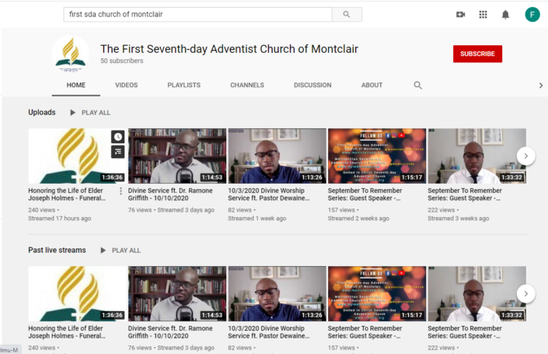Switch to the Home tab

click(x=76, y=85)
